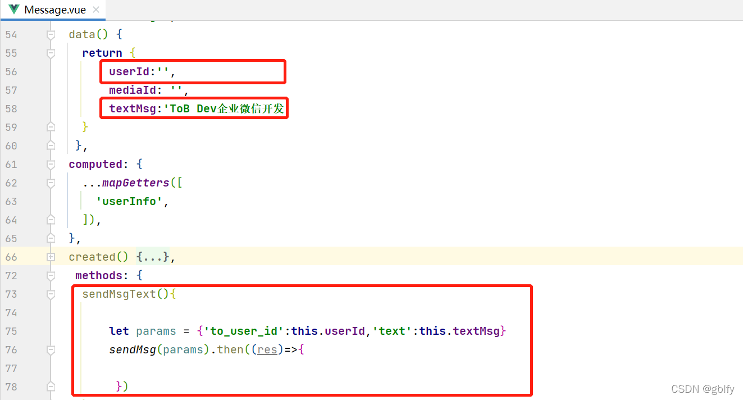The image size is (743, 400).
Task: Click the folded {...} placeholder after created()
Action: (x=153, y=257)
